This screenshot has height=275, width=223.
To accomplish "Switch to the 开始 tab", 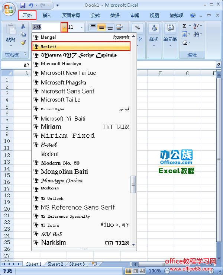I will (27, 15).
